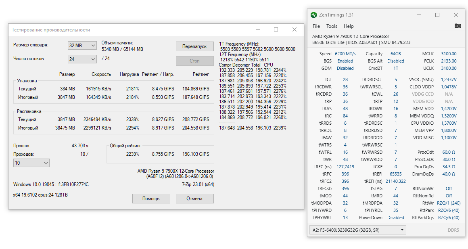Click the VSOC (SMU) 1,2437V value
468x249 pixels.
(x=449, y=80)
